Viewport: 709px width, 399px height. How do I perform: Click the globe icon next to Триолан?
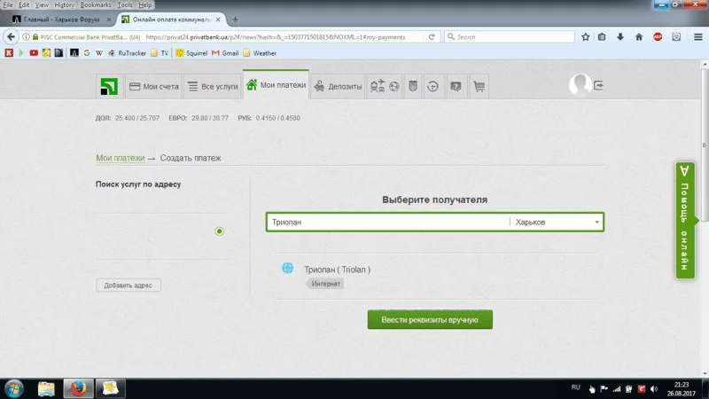click(287, 268)
